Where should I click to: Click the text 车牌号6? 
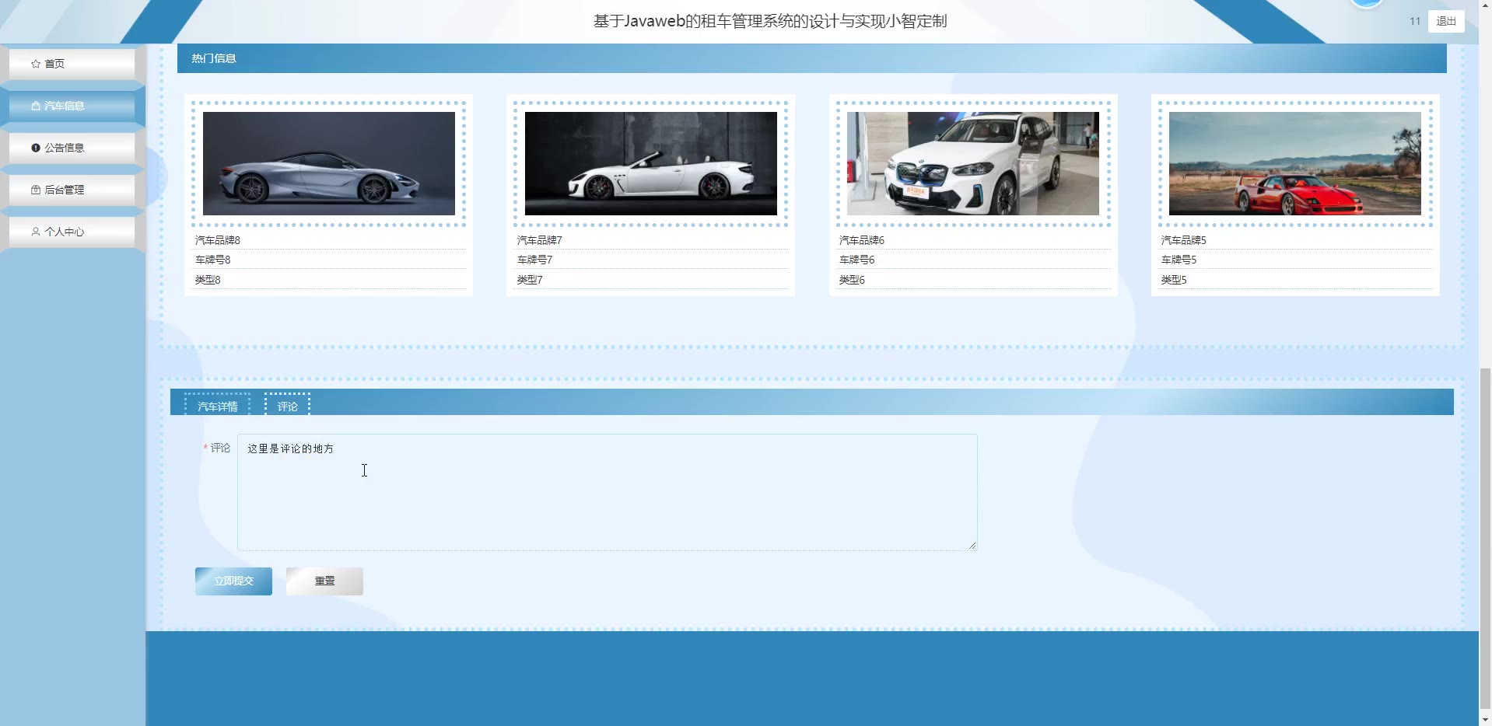click(857, 260)
